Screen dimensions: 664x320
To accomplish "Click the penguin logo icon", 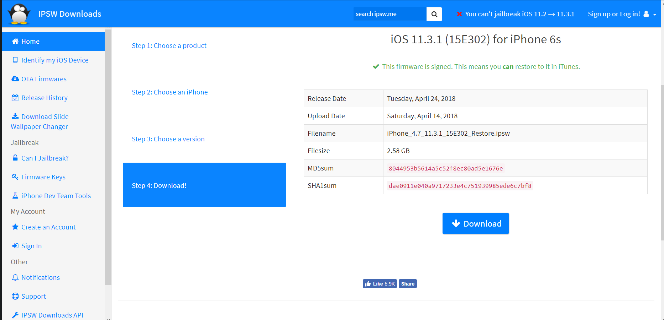I will pos(19,14).
